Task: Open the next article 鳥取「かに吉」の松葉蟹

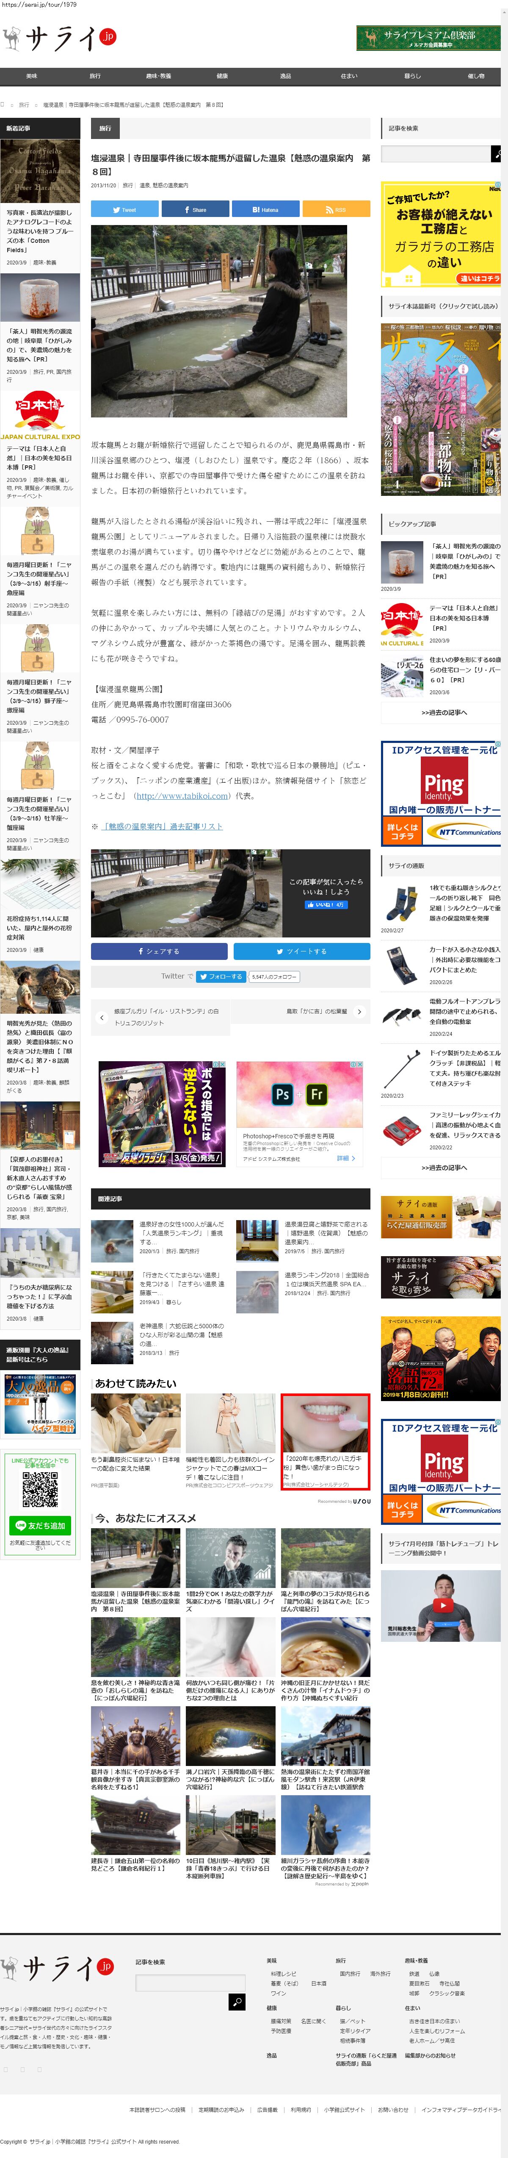Action: [x=316, y=1012]
